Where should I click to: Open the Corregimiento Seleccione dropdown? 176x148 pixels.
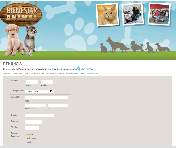tap(39, 91)
